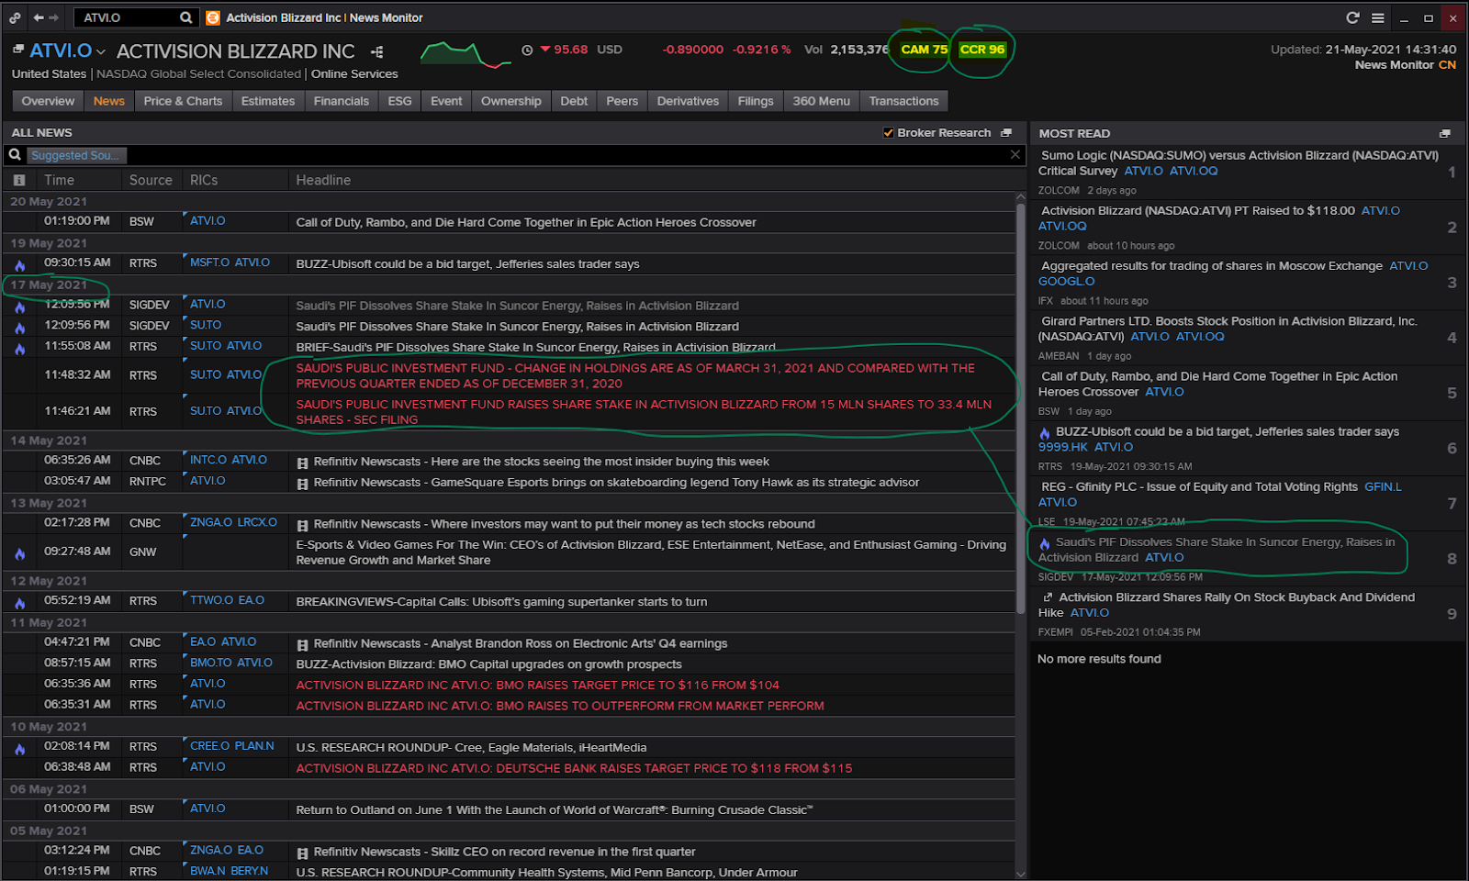This screenshot has height=881, width=1469.
Task: Open the TTWO.O RIC link
Action: [212, 600]
